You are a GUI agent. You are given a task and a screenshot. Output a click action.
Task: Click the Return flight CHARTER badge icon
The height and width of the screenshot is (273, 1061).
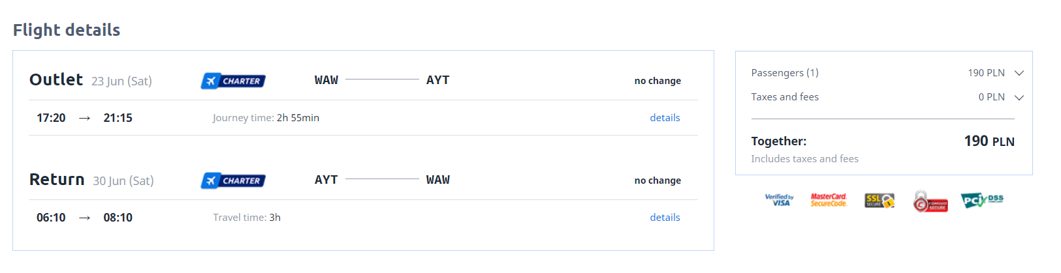click(x=233, y=180)
